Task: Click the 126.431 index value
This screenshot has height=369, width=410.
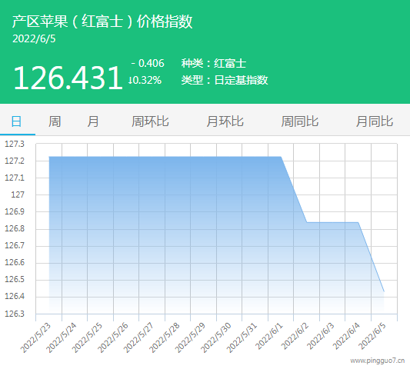Action: [68, 78]
